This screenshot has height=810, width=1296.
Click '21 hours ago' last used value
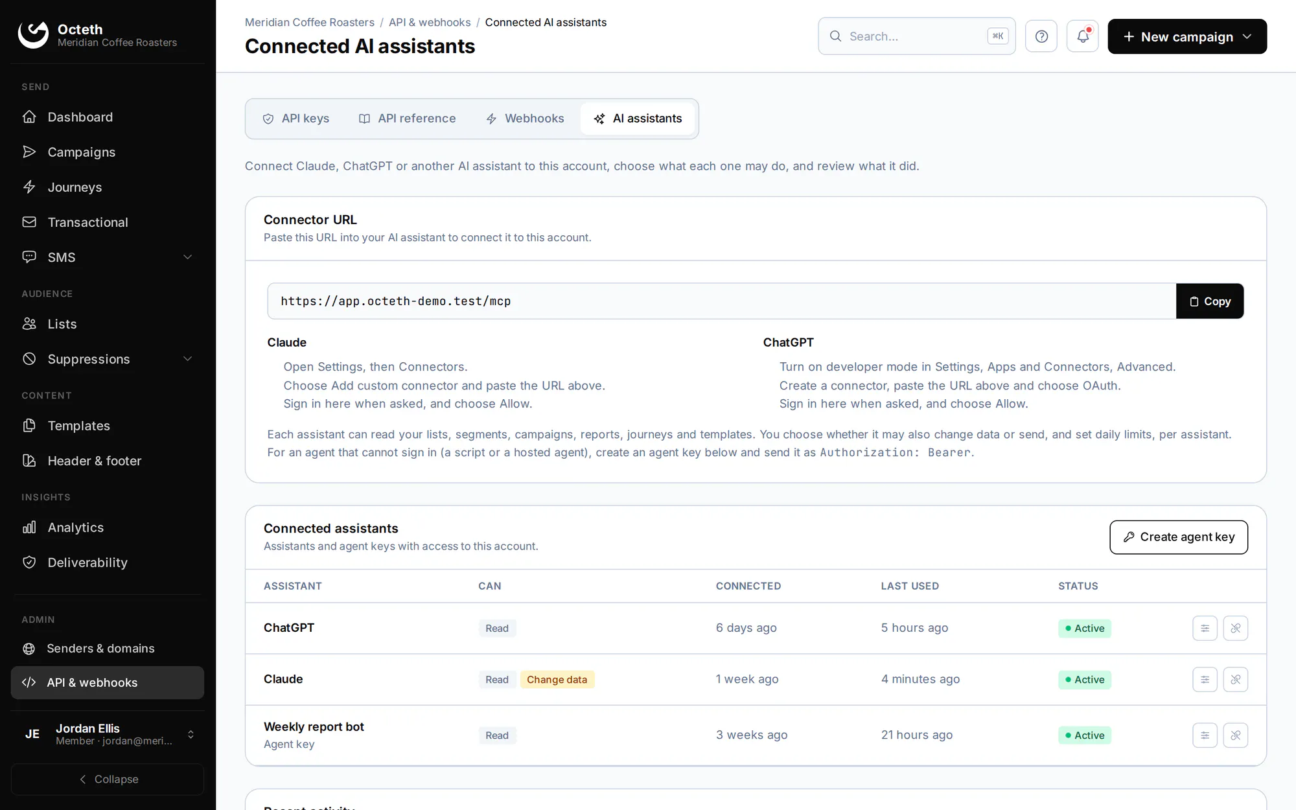(917, 735)
